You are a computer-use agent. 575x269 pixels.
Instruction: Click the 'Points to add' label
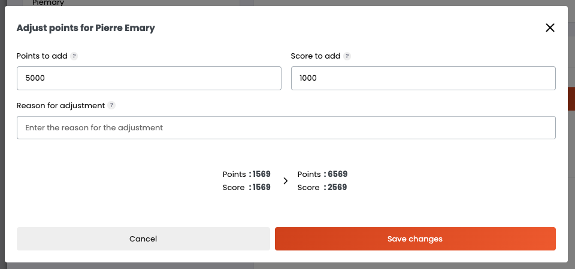[42, 56]
